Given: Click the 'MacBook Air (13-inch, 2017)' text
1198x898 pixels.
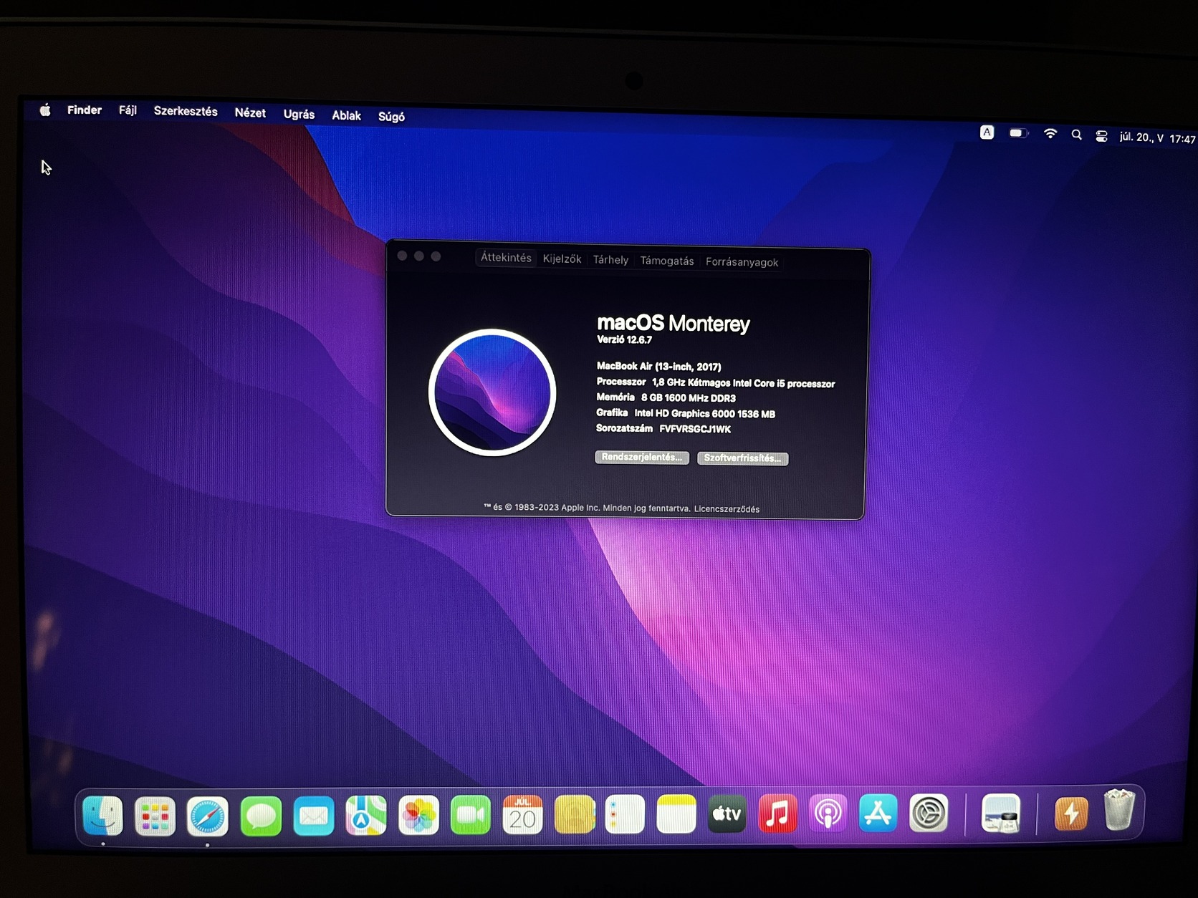Looking at the screenshot, I should pyautogui.click(x=658, y=367).
